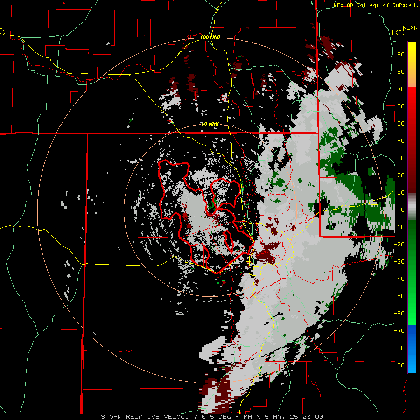Click the NEXR label above the color scale
This screenshot has width=420, height=420.
(x=410, y=28)
